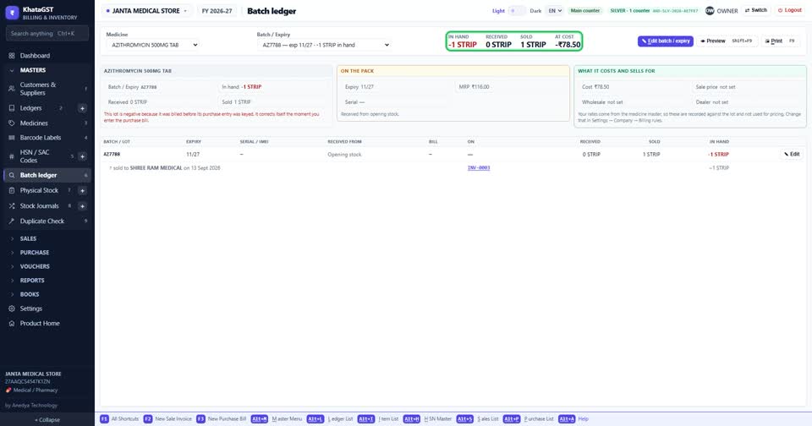Viewport: 812px width, 426px height.
Task: Click the Preview button
Action: coord(727,41)
